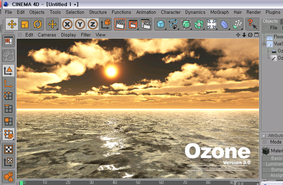Open the Basic material tab

pos(272,158)
